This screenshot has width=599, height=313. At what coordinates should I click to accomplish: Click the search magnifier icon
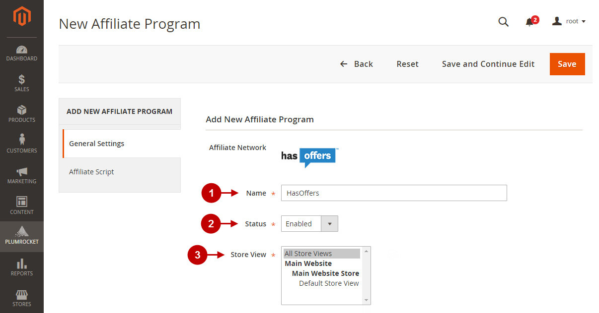coord(503,21)
